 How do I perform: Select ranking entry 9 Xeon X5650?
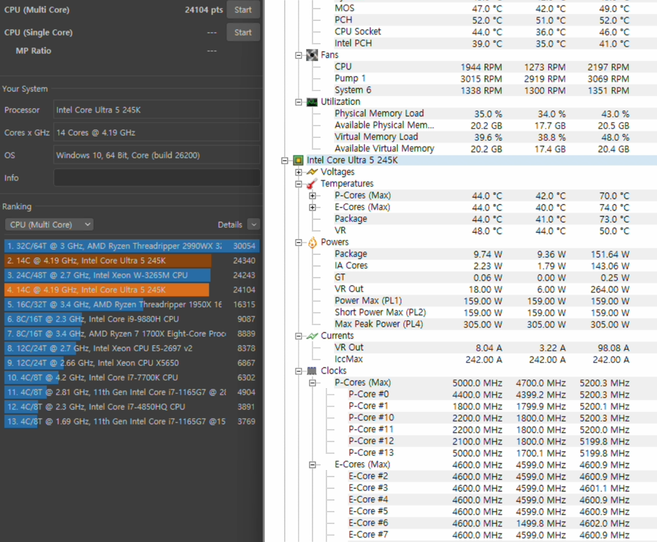point(131,363)
